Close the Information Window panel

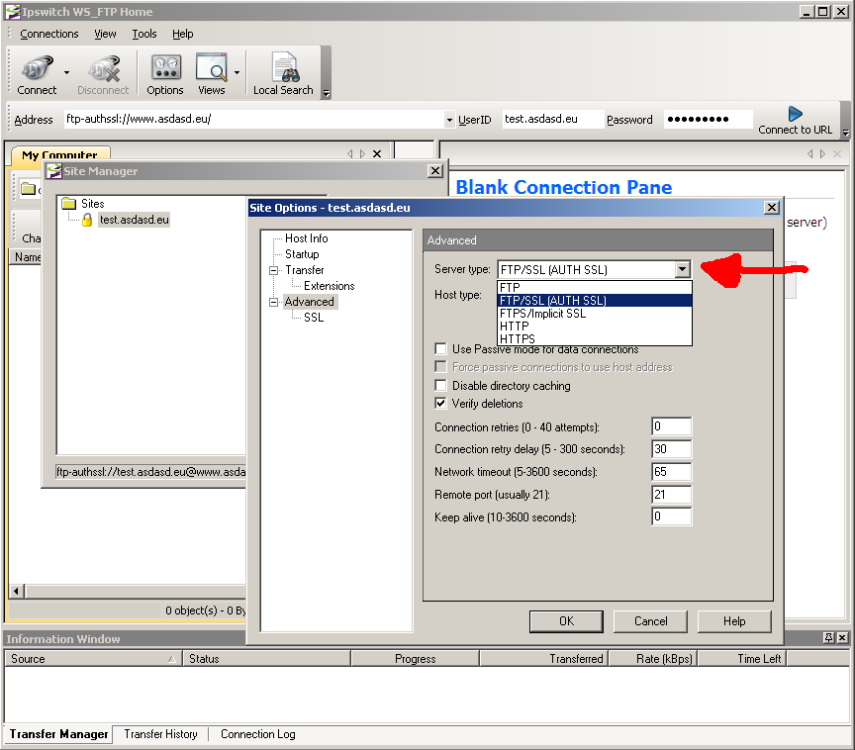pos(842,637)
